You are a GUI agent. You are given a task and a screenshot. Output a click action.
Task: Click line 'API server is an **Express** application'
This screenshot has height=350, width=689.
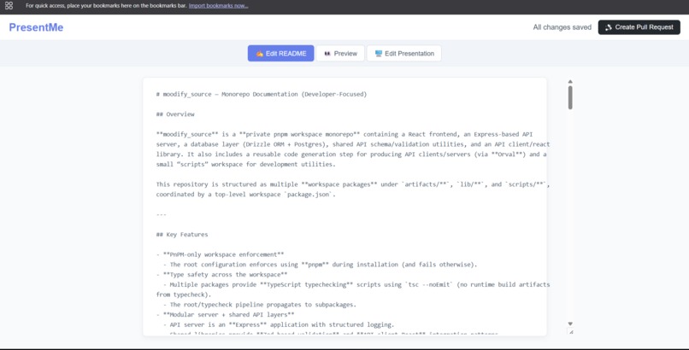[279, 324]
